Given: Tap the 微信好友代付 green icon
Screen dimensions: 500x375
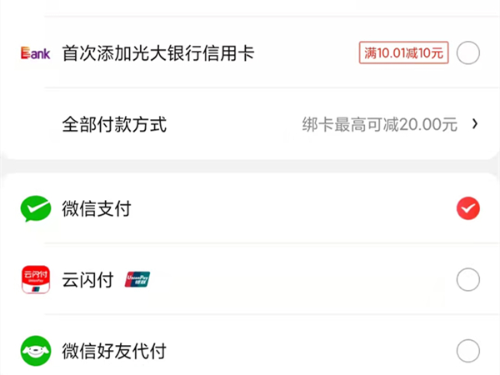Looking at the screenshot, I should [x=35, y=350].
